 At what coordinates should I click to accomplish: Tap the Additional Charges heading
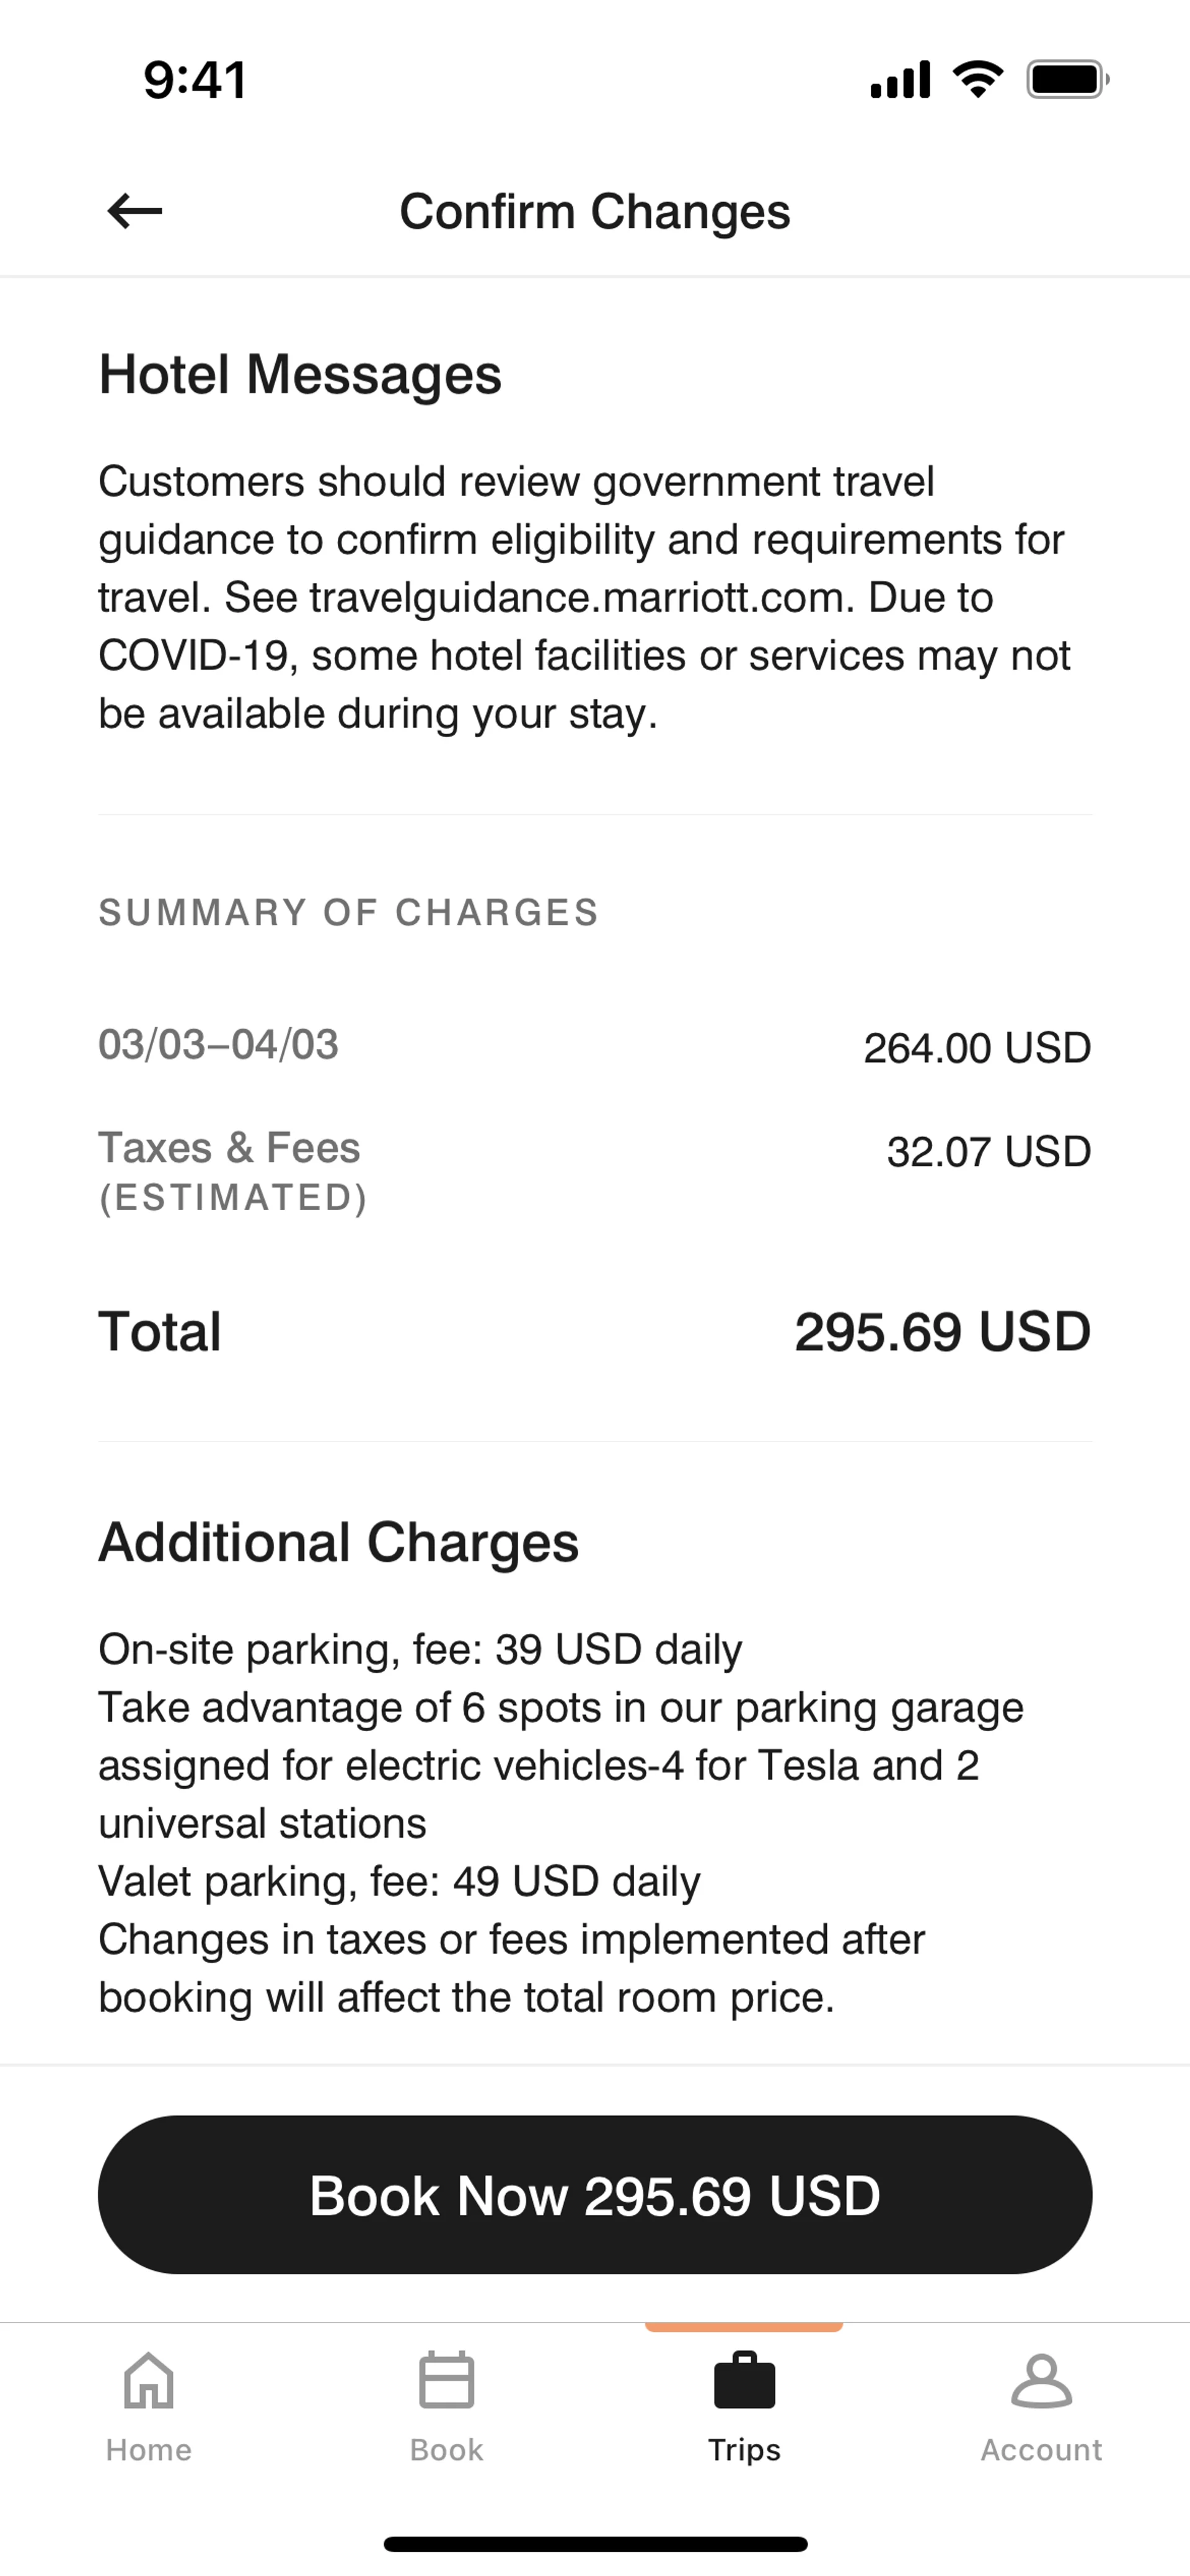[338, 1542]
